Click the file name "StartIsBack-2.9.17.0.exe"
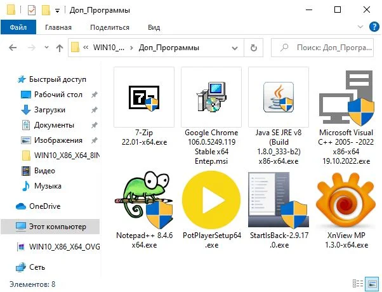The height and width of the screenshot is (292, 382). tap(279, 240)
